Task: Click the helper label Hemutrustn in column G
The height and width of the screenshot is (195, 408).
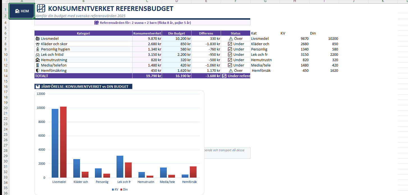Action: tap(265, 60)
